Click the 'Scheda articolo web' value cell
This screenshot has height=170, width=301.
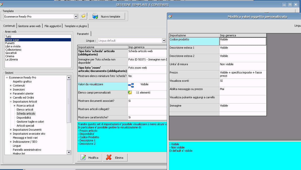(147, 53)
